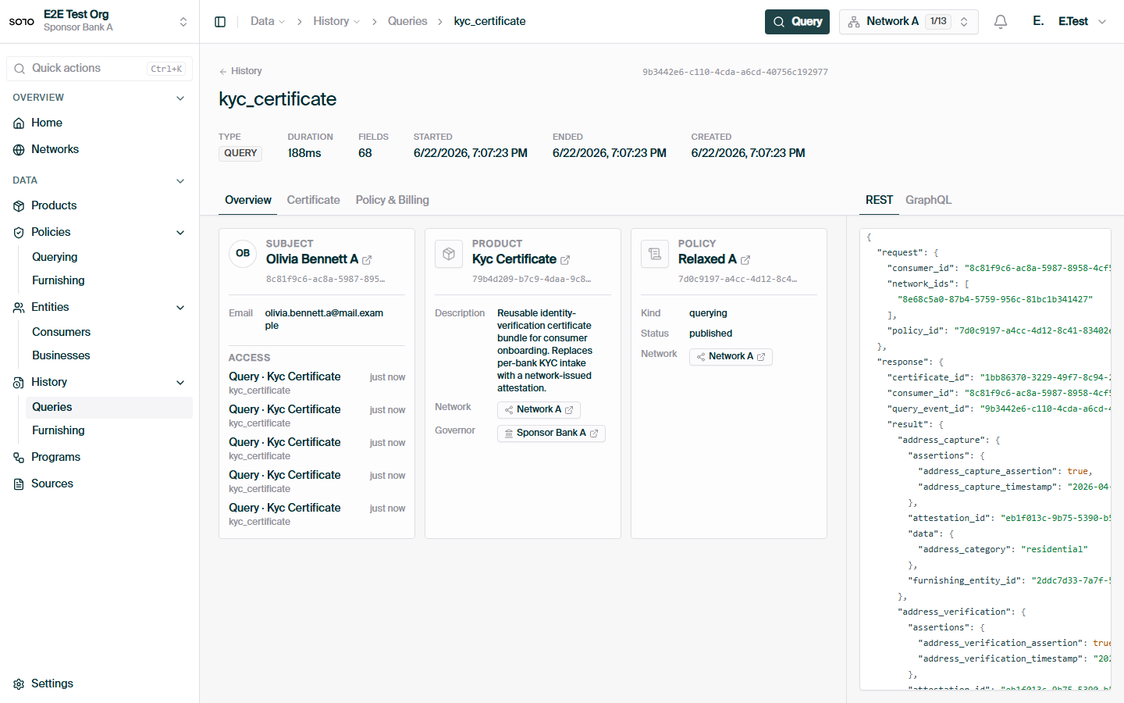
Task: Click the Network A chip in Product card
Action: 539,410
